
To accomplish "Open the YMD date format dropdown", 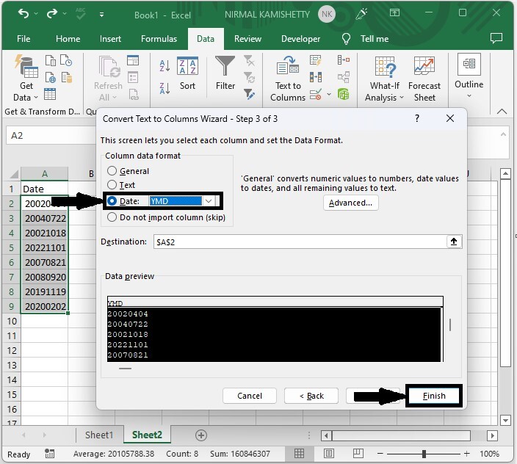I will [x=209, y=201].
